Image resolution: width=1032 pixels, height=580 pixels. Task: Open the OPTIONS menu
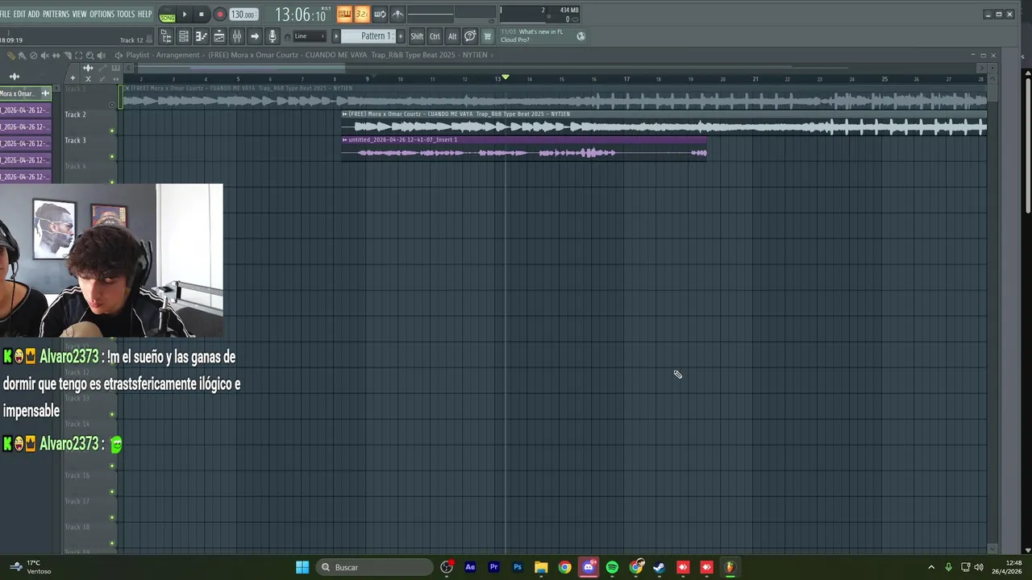pyautogui.click(x=102, y=14)
